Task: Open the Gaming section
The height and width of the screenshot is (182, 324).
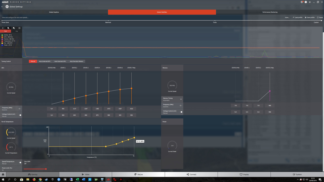Action: (32, 174)
